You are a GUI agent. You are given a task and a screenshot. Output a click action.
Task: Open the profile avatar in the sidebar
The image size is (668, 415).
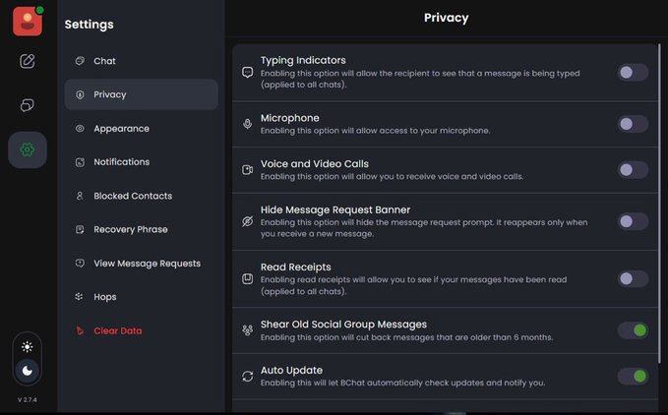tap(28, 22)
